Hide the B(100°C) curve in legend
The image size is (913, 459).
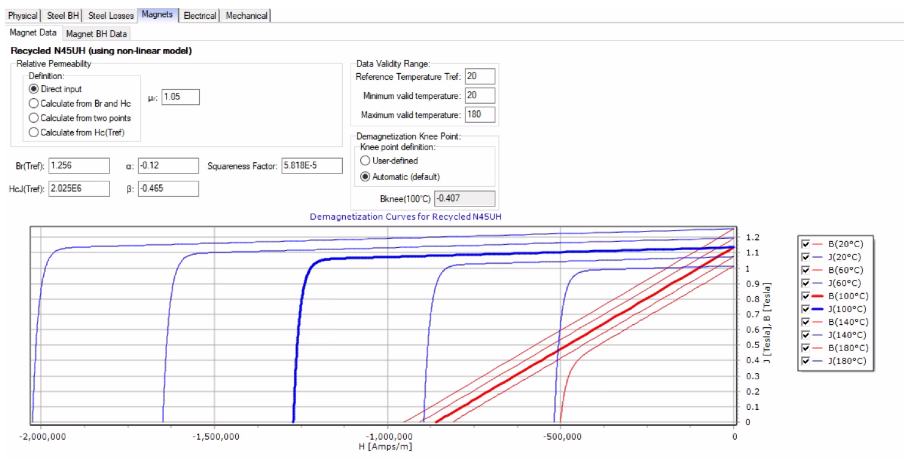[x=805, y=296]
